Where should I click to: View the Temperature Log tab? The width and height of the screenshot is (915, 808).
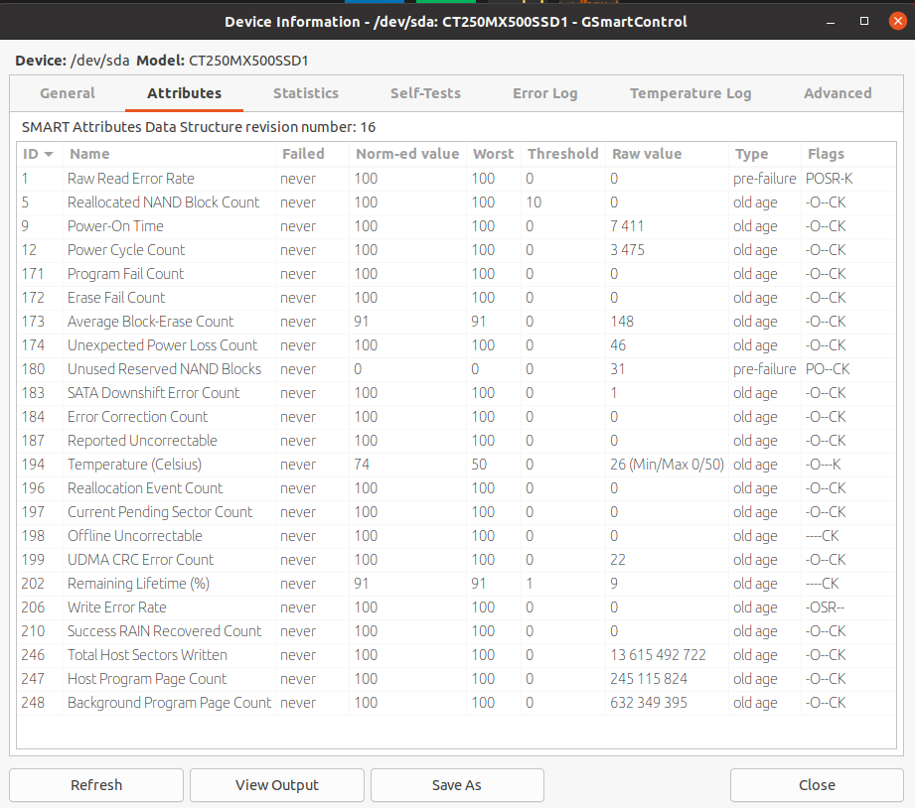click(690, 93)
